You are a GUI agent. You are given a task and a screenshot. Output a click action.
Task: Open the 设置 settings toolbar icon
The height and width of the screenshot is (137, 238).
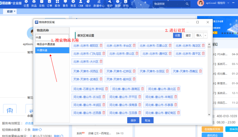tap(26, 3)
